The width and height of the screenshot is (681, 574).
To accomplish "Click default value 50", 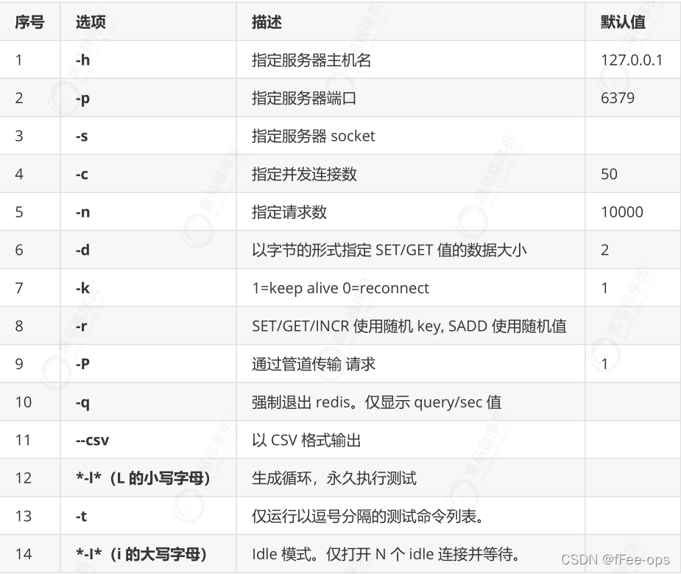I will pos(609,174).
